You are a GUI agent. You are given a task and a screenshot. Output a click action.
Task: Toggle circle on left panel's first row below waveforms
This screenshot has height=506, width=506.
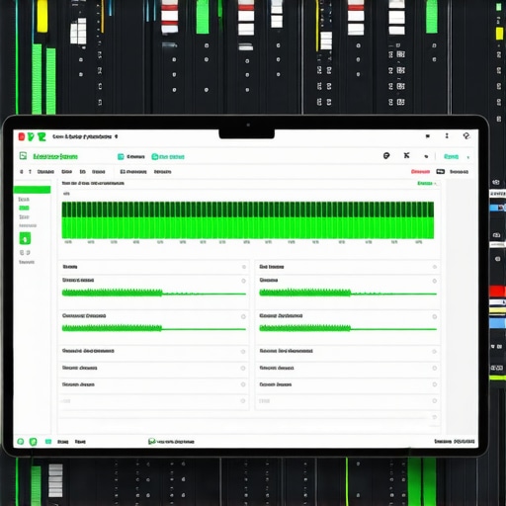[243, 352]
